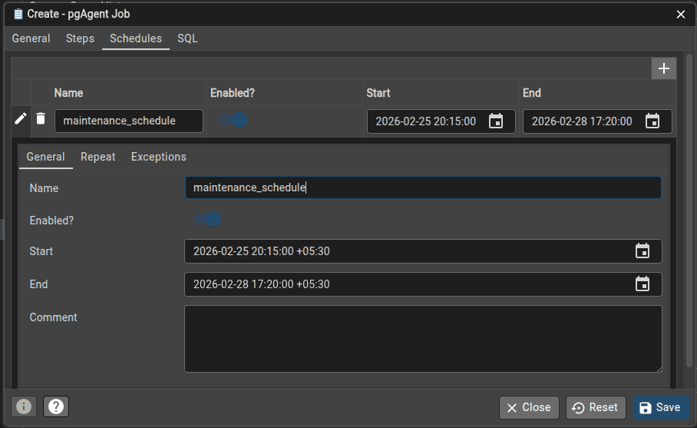The height and width of the screenshot is (428, 697).
Task: Open calendar icon in the Start form field
Action: coord(642,251)
